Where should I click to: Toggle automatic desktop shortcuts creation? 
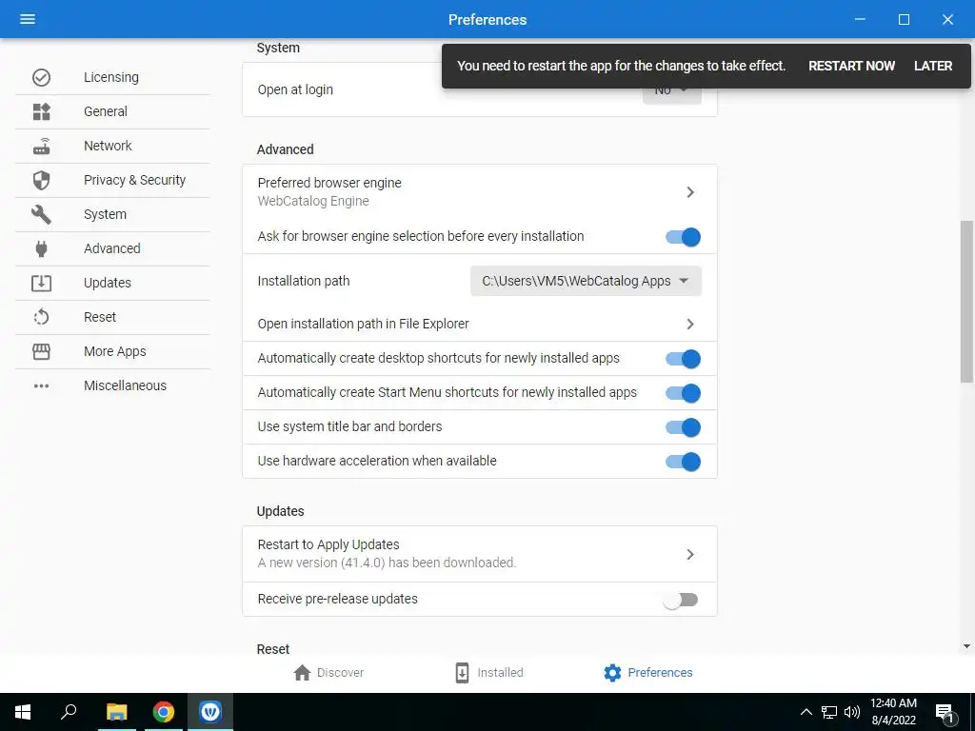683,359
